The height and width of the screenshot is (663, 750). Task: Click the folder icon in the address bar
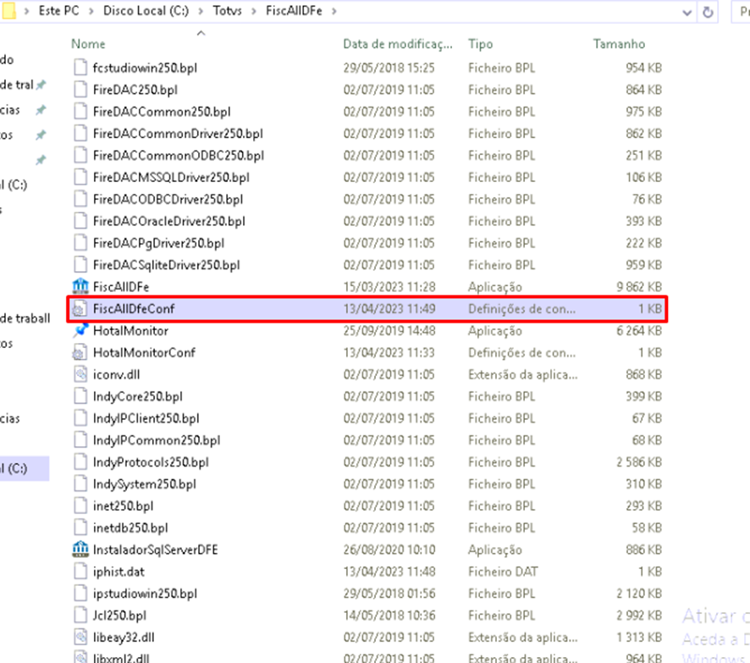click(x=9, y=12)
